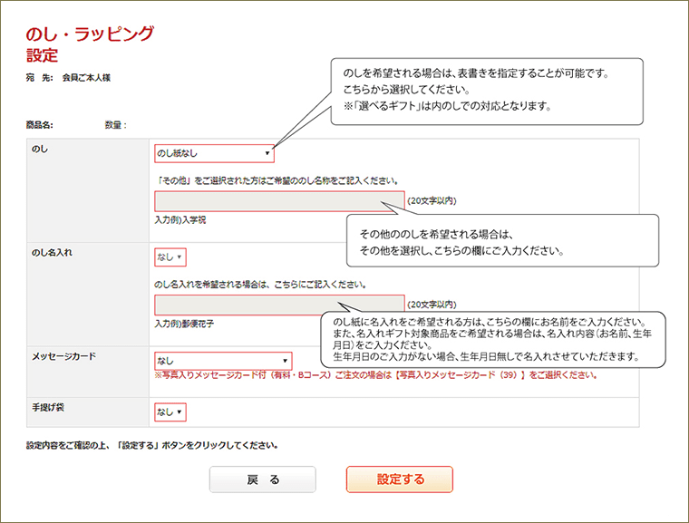The image size is (689, 523).
Task: Click the のし名入れ row label
Action: [x=53, y=253]
